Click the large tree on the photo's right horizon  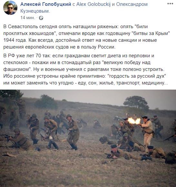click(x=136, y=103)
